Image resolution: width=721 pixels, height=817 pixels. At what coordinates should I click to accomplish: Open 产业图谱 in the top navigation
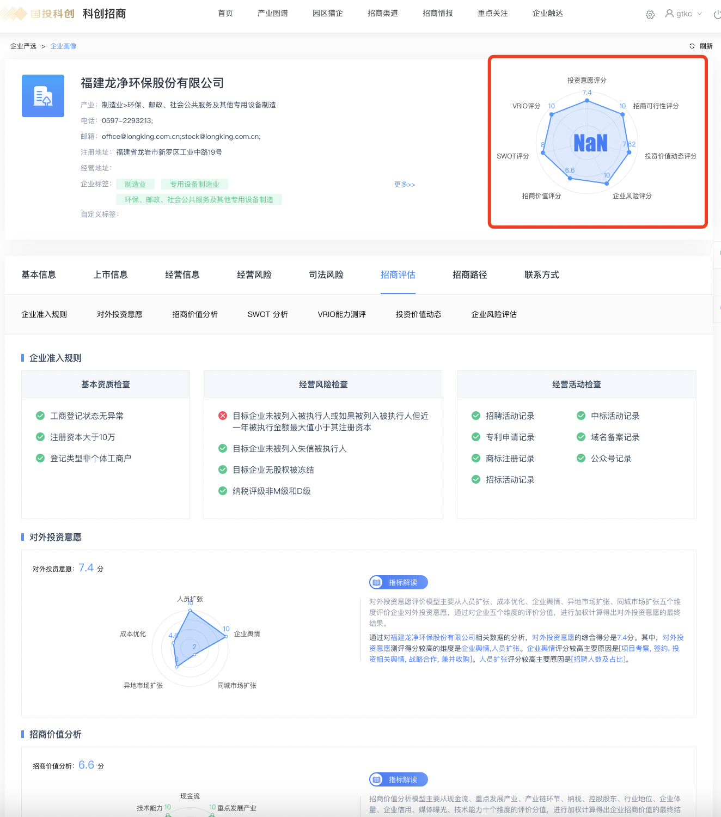point(273,14)
